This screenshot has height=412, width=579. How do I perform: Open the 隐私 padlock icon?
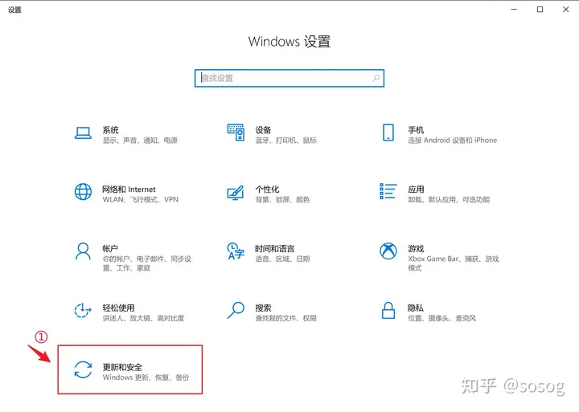388,310
